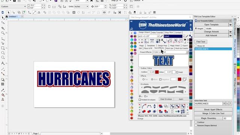Switch to the Place & Fill tab
The height and width of the screenshot is (135, 240).
(x=148, y=48)
